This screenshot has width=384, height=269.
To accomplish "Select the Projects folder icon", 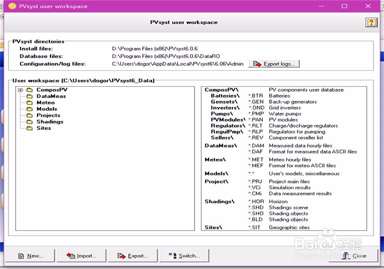I will click(x=29, y=116).
